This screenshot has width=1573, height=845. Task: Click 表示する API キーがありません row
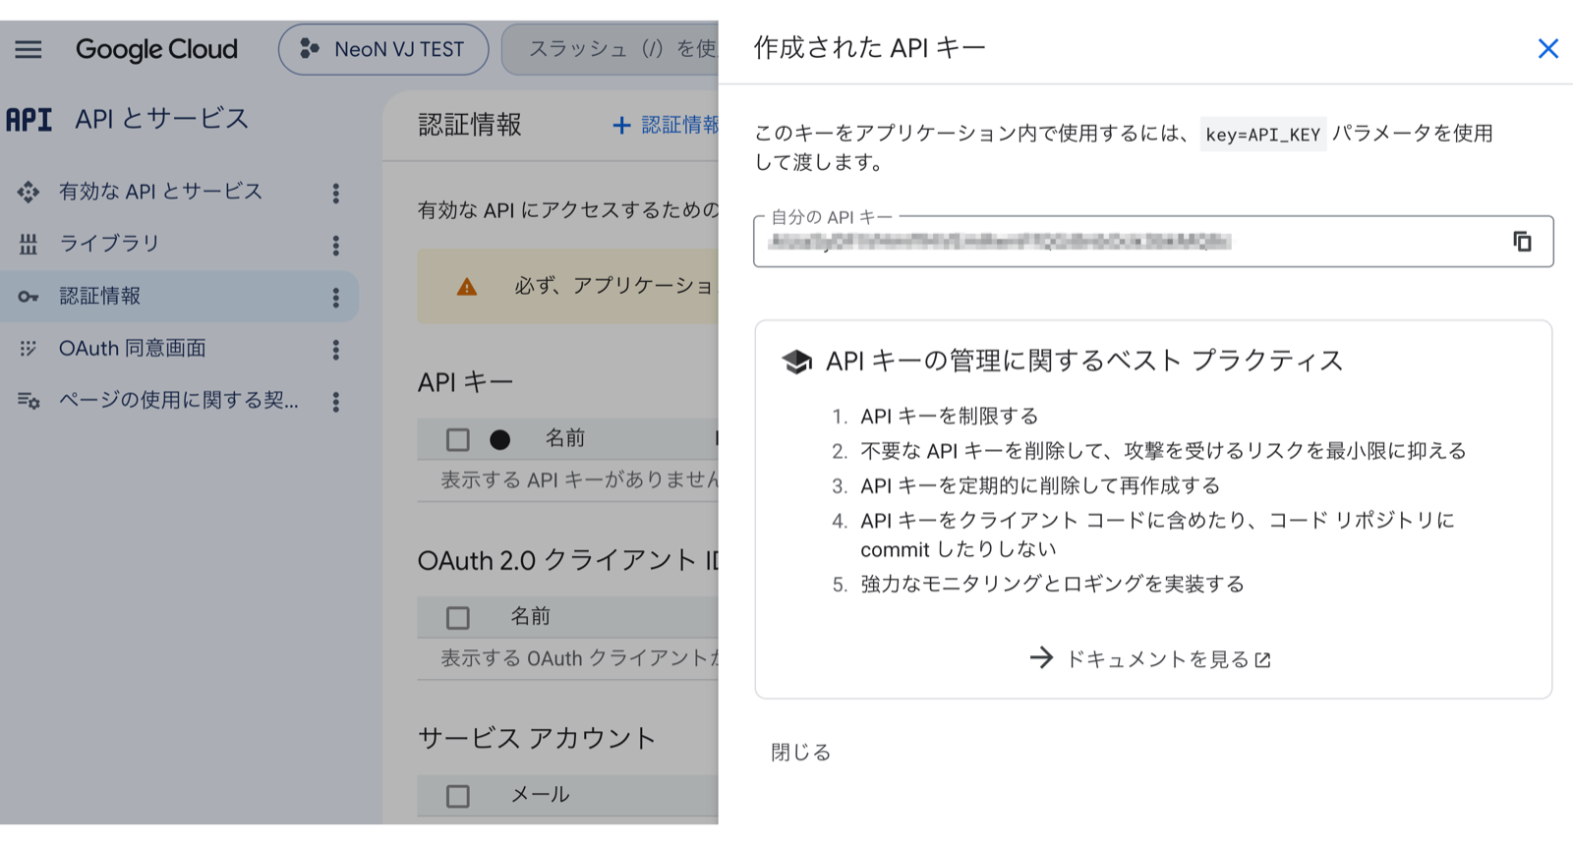point(579,479)
